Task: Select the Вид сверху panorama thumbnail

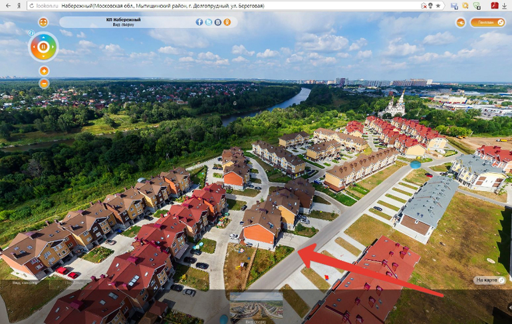Action: tap(256, 307)
